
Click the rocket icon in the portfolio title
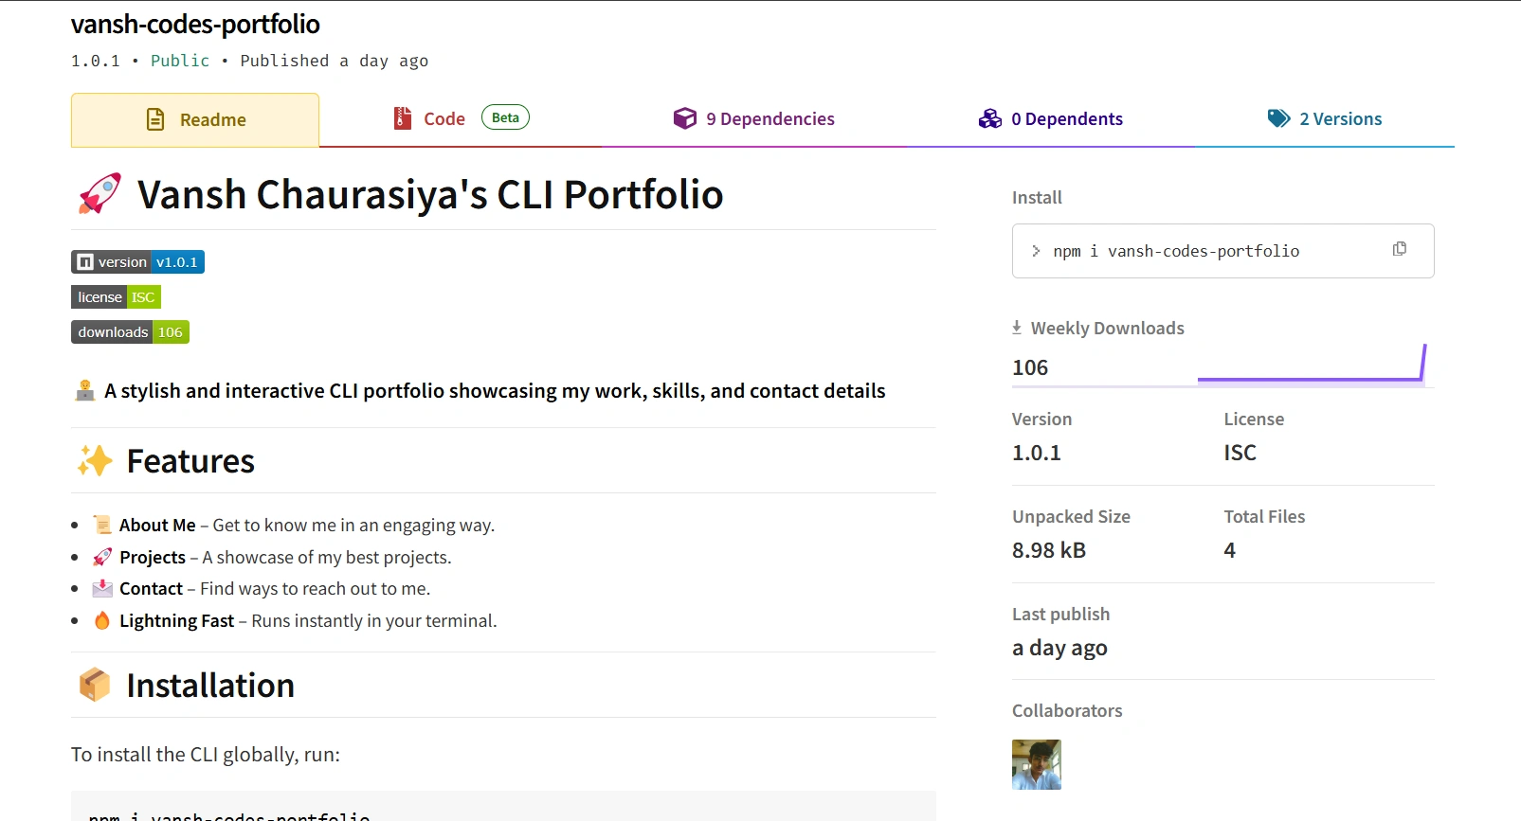[99, 193]
